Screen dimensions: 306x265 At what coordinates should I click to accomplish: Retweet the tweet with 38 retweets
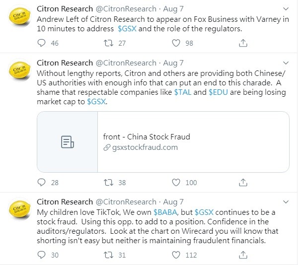click(108, 182)
